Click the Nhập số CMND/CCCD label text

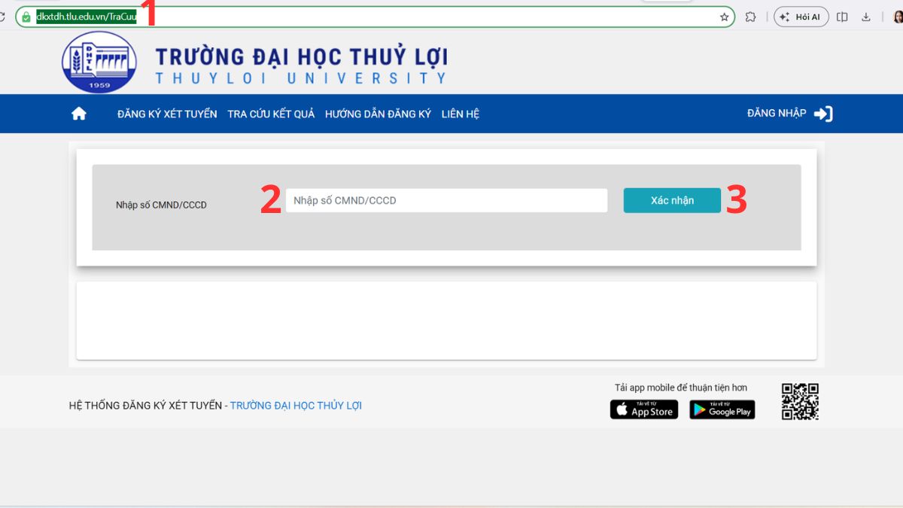coord(161,205)
